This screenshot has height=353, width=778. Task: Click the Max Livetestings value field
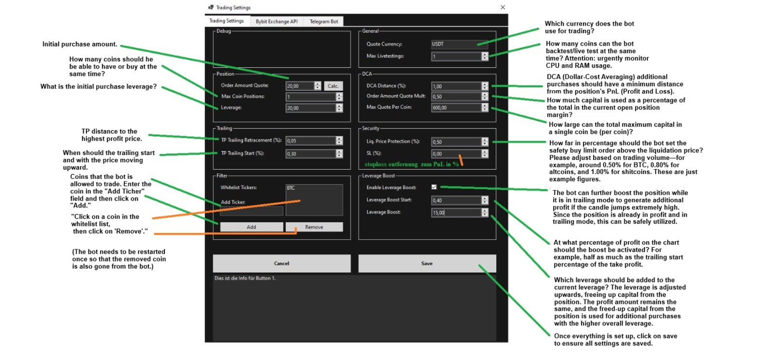456,56
